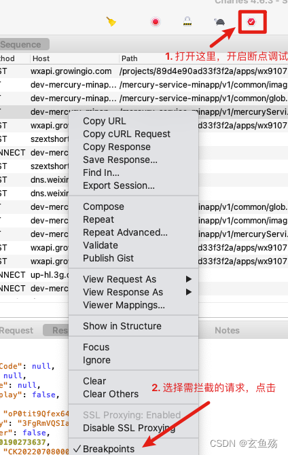This screenshot has height=455, width=288.
Task: Select Ignore in context menu
Action: 134,360
